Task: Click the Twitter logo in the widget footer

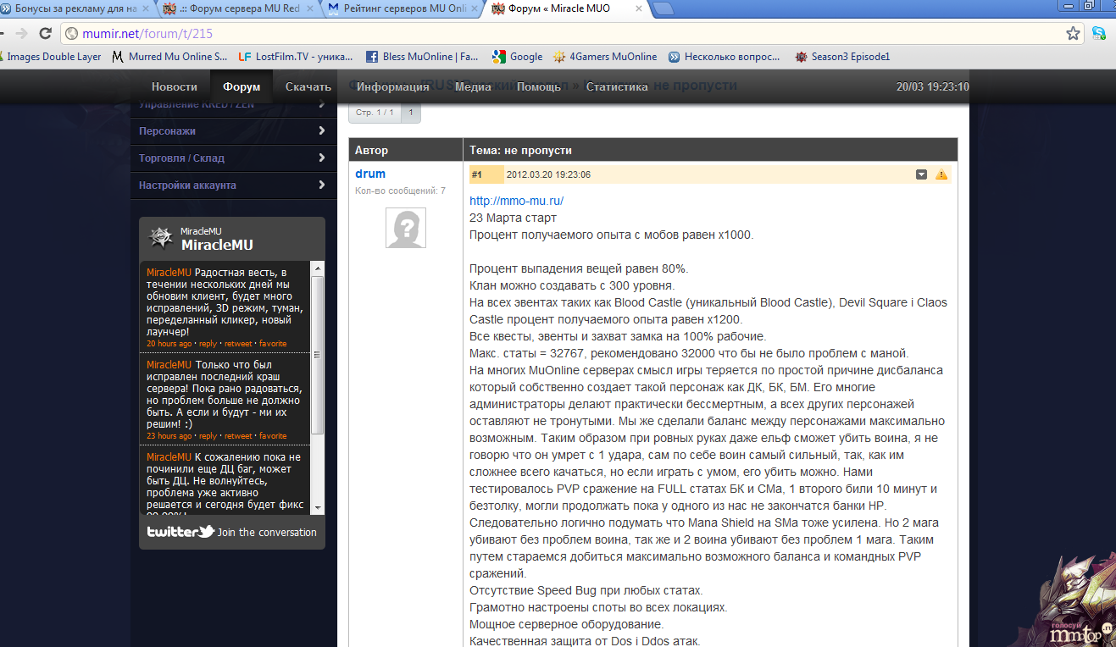Action: [x=180, y=532]
